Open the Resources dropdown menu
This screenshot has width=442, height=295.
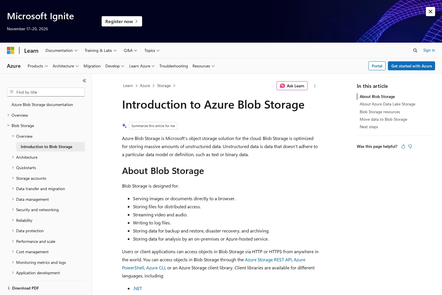(x=204, y=66)
